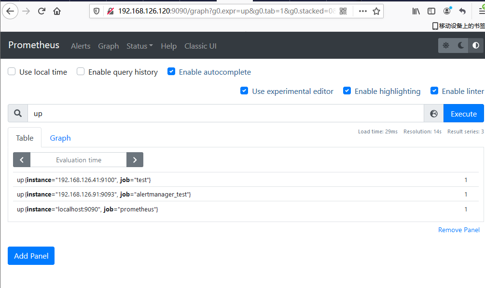The width and height of the screenshot is (485, 288).
Task: Open the Help page
Action: click(168, 46)
